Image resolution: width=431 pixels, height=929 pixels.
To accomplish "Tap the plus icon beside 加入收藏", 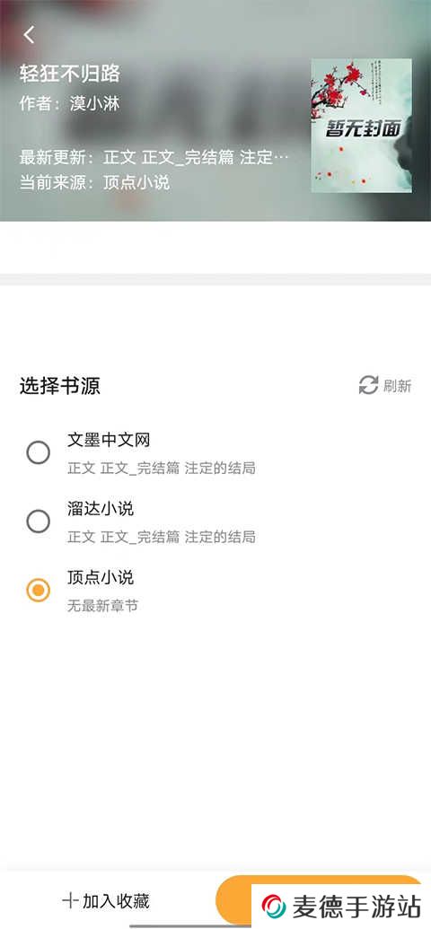I will coord(71,901).
